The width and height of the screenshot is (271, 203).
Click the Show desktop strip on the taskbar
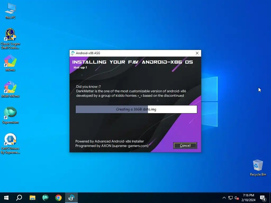click(270, 198)
